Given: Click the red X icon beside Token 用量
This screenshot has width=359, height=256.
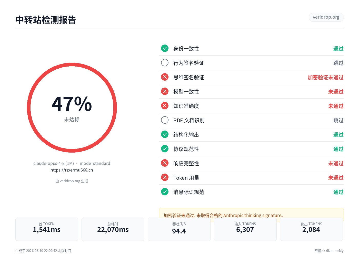Looking at the screenshot, I should click(165, 177).
